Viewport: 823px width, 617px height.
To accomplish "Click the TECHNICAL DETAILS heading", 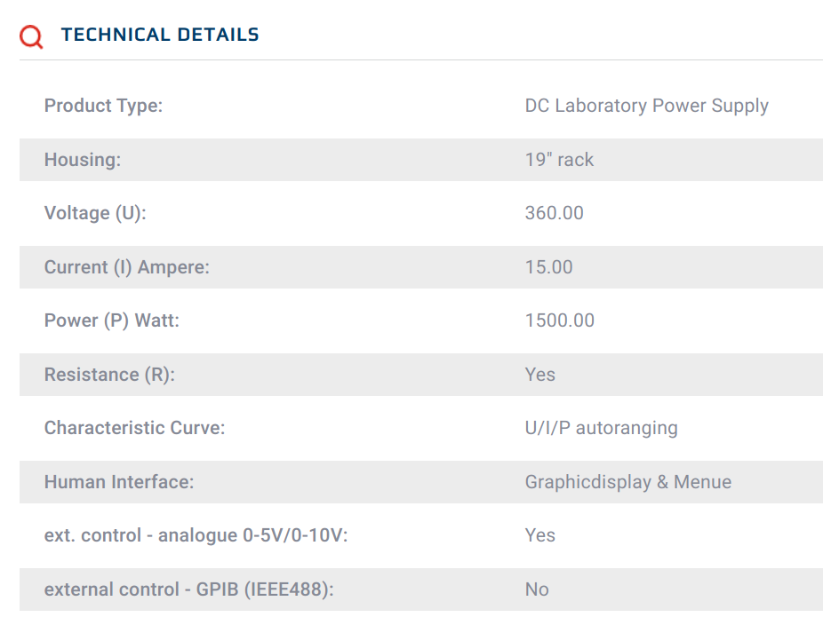I will [160, 35].
